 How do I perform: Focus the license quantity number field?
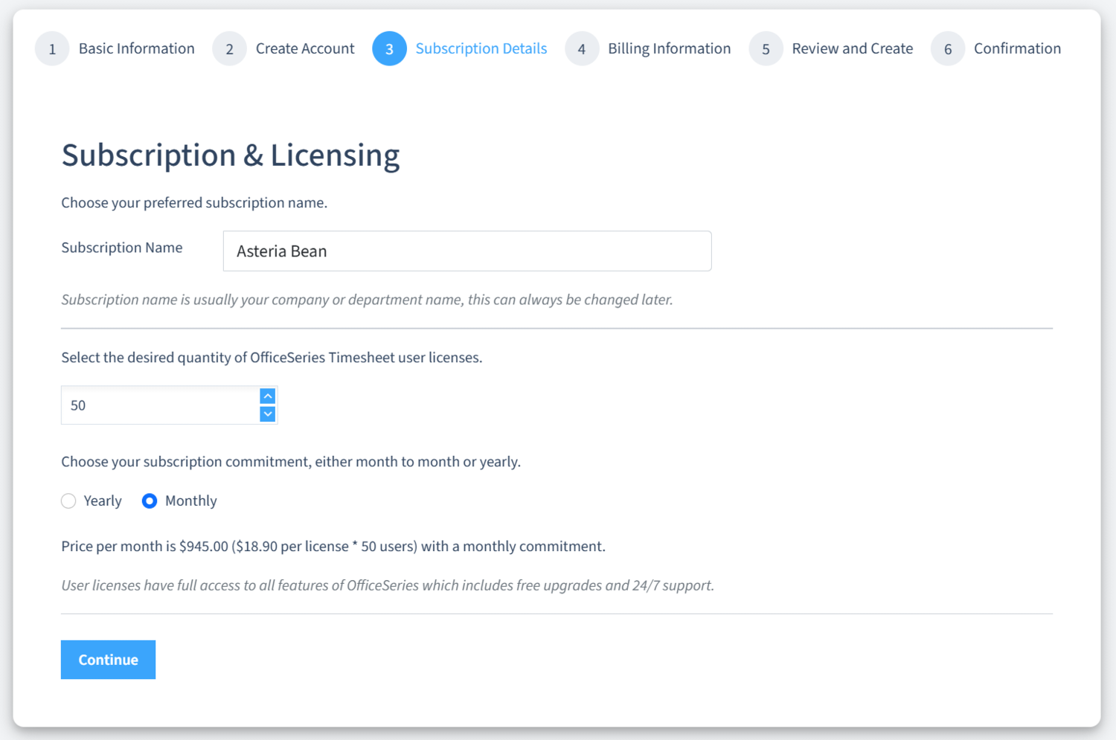tap(160, 405)
